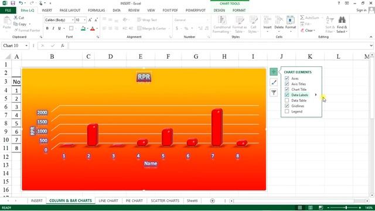Click Find & Select binoculars icon
The image size is (375, 211).
(342, 20)
